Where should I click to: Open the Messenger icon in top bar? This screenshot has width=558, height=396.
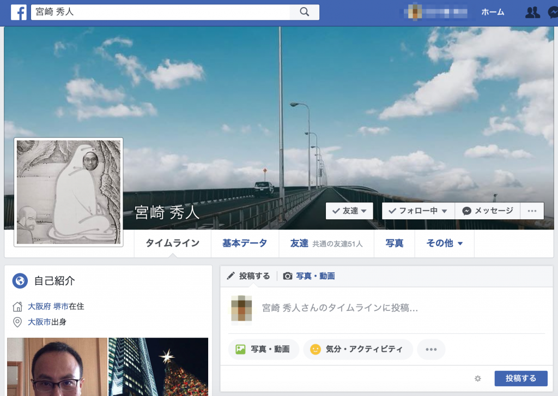(553, 13)
